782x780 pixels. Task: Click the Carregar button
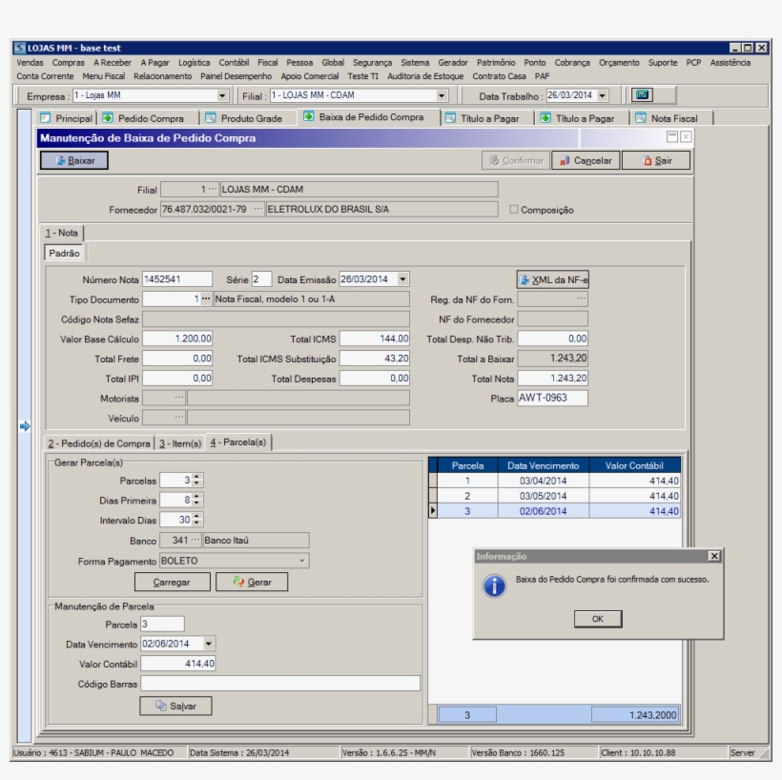[172, 582]
